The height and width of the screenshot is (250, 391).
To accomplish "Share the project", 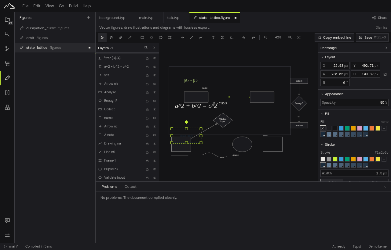I will (379, 18).
